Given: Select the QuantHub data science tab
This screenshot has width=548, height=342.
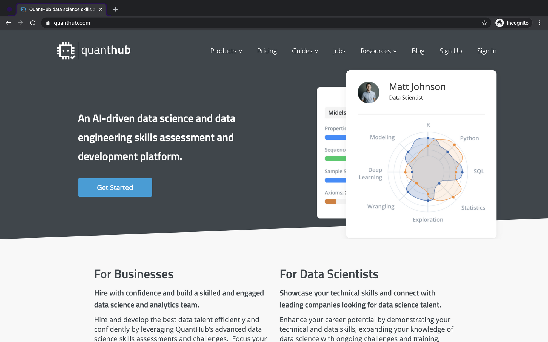Looking at the screenshot, I should (62, 9).
